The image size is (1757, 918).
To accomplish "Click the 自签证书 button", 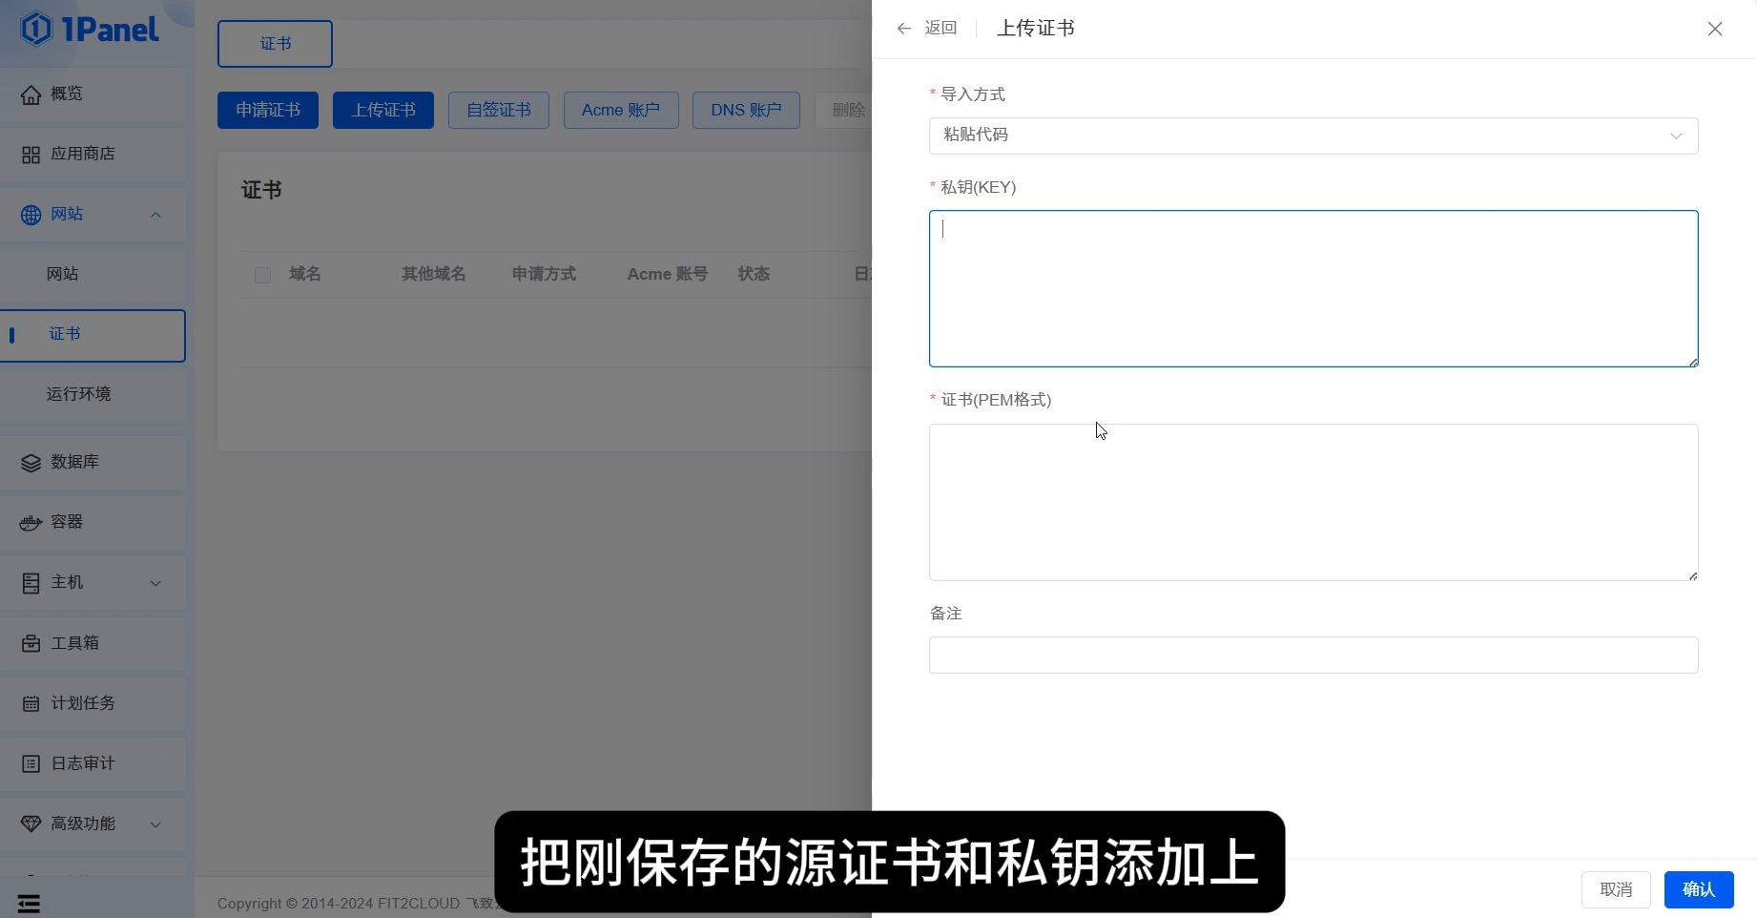I will coord(499,111).
